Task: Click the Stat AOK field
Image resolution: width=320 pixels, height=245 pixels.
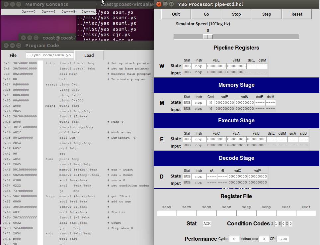Action: tap(207, 223)
